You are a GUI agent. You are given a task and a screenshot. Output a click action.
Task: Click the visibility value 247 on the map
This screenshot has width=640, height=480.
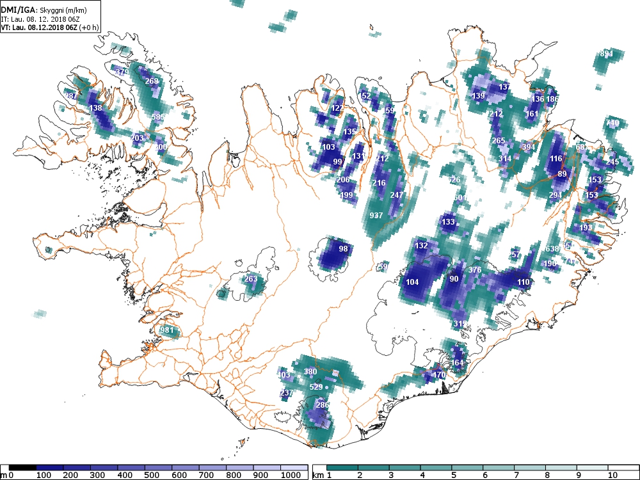click(x=397, y=195)
